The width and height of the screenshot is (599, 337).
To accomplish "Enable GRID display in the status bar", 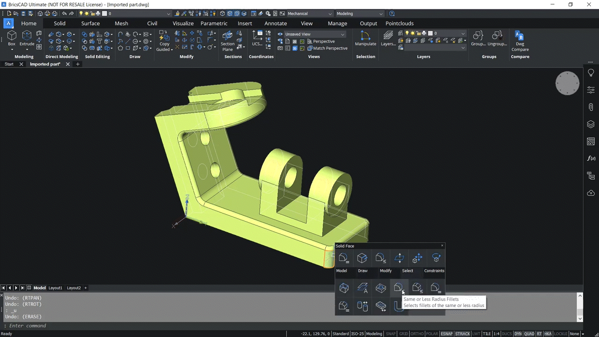I will [403, 334].
